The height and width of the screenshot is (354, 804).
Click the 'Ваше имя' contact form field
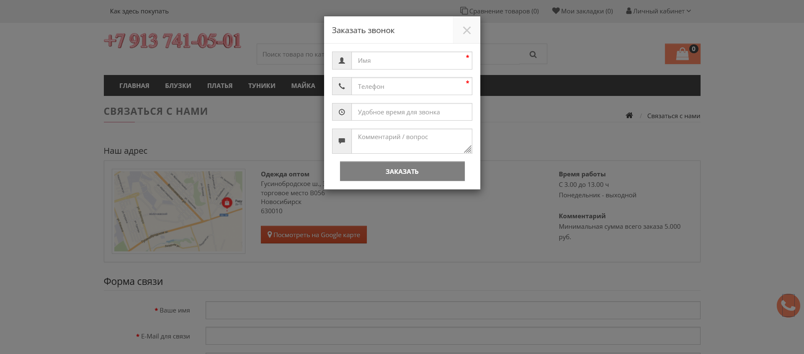tap(453, 310)
